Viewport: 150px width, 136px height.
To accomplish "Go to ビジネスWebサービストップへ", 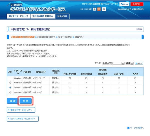I will [23, 119].
